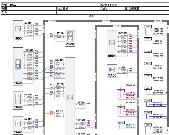This screenshot has height=135, width=169.
Task: Click the lower gear lever icon in component 1640
Action: pos(18,102)
